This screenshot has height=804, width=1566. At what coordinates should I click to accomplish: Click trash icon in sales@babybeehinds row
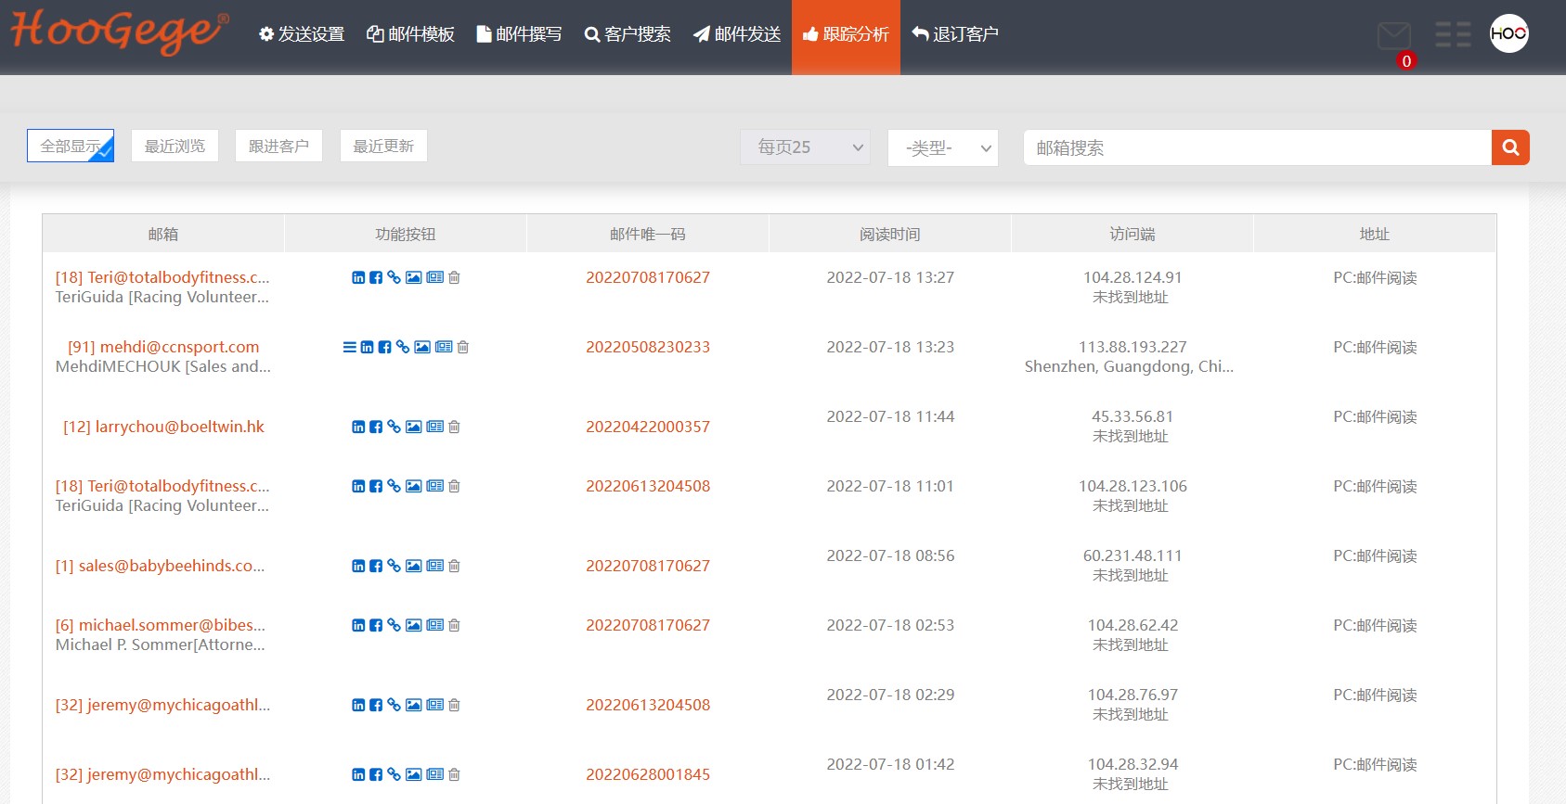454,566
